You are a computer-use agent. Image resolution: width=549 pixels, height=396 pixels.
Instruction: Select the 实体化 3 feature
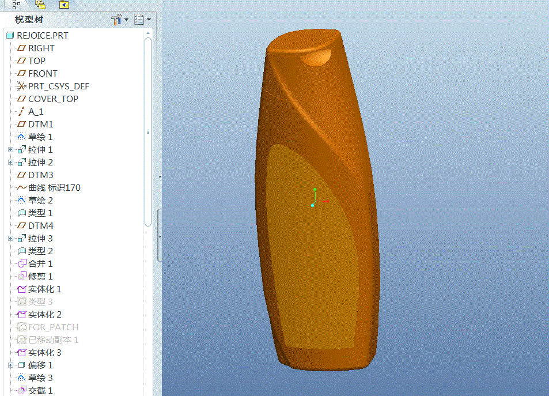point(39,353)
